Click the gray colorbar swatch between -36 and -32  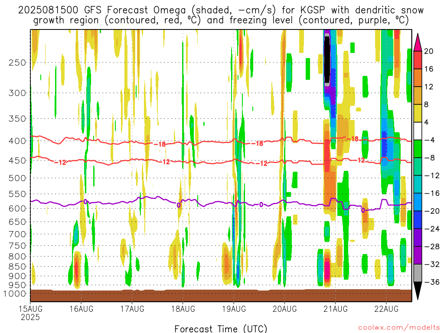[x=418, y=273]
